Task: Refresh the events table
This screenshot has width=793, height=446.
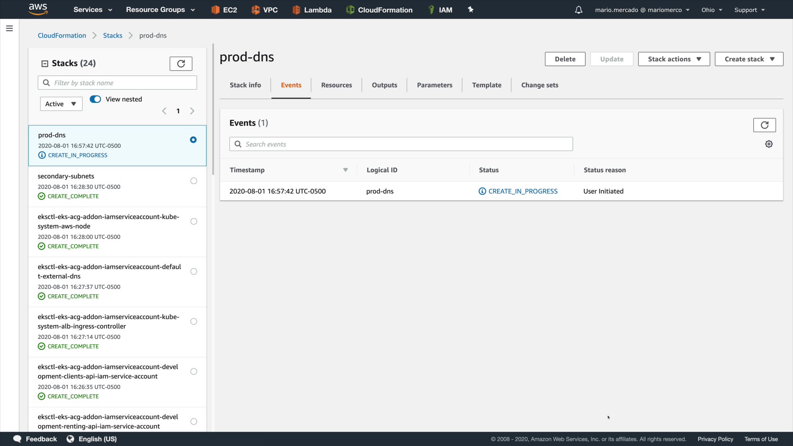Action: click(x=765, y=125)
